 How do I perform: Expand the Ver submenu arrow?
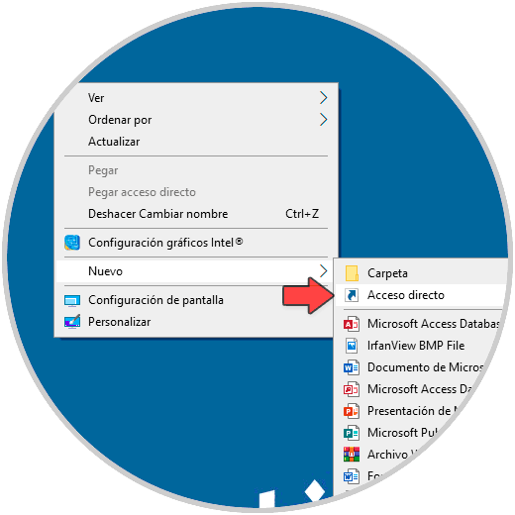[324, 98]
